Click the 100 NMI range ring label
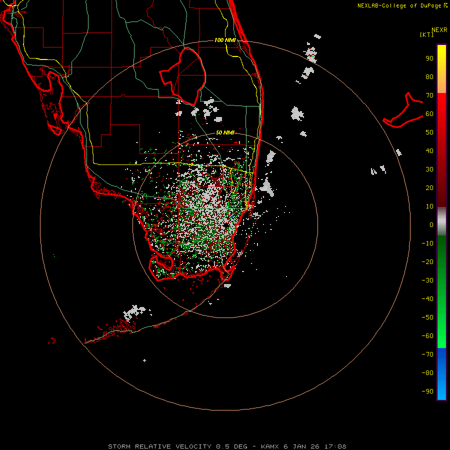 point(225,40)
